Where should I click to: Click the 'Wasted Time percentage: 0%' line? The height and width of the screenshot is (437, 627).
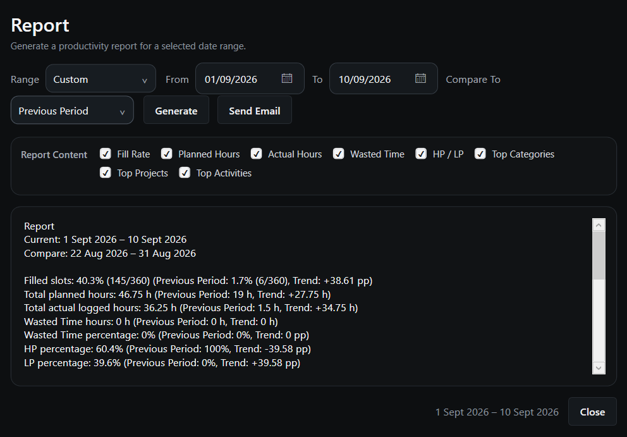coord(166,335)
